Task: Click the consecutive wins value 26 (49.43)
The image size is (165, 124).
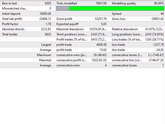Action: pos(100,55)
